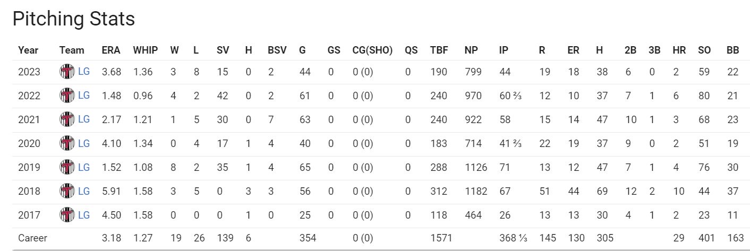Click the LG team logo in the 2017 row
The width and height of the screenshot is (750, 251).
(67, 215)
